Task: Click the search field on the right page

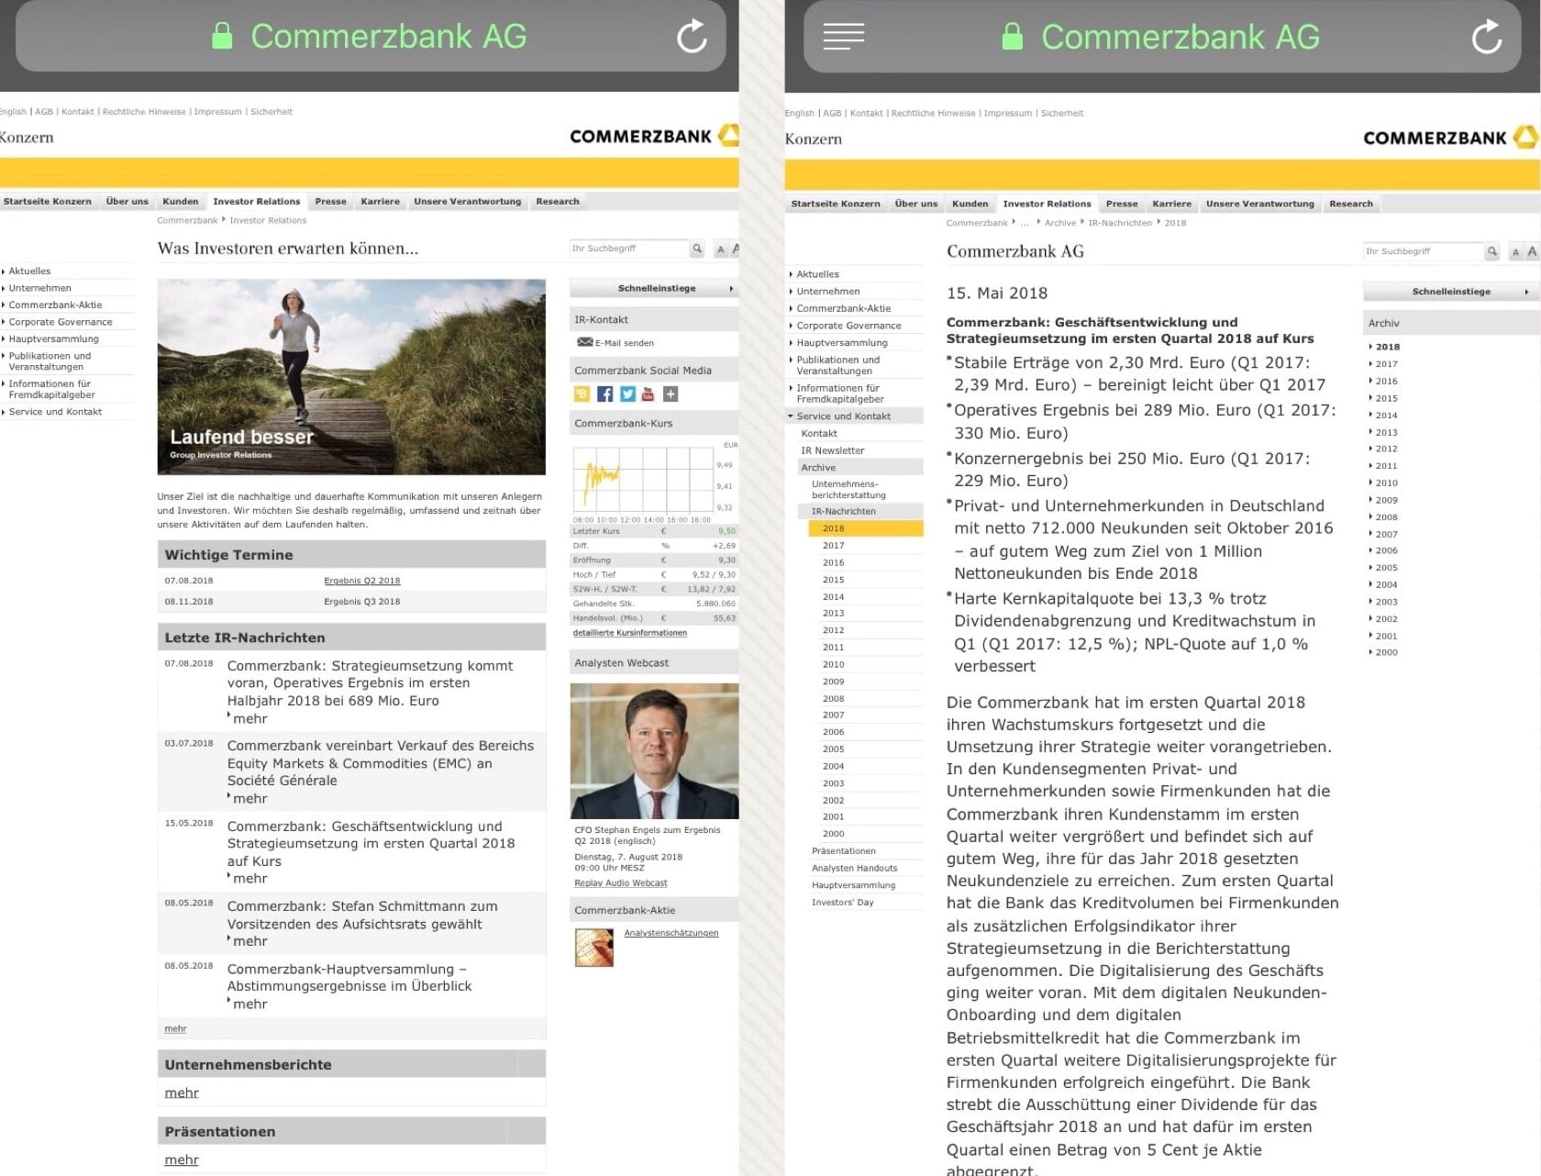Action: tap(1423, 251)
